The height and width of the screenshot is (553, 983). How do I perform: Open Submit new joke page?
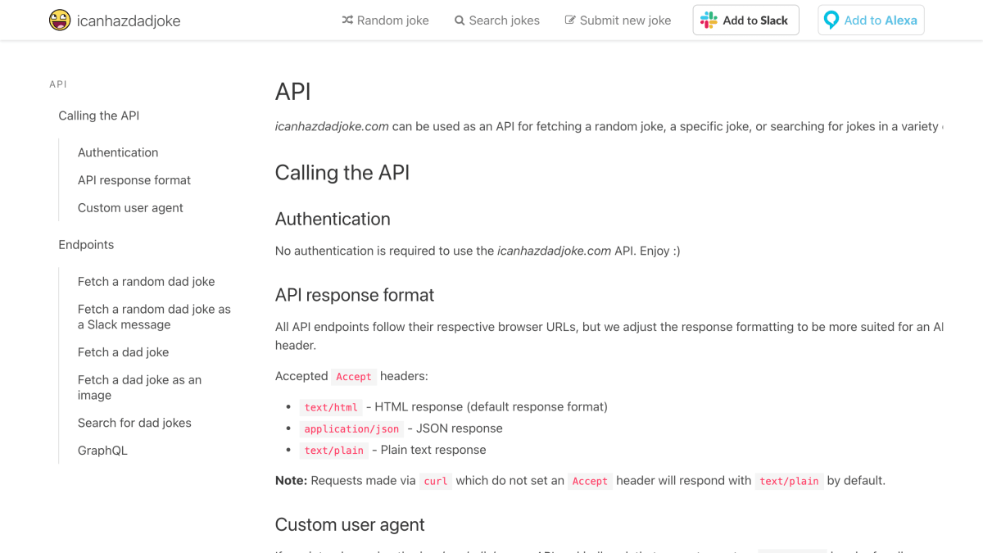tap(618, 20)
